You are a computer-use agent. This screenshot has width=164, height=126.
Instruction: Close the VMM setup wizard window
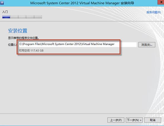click(161, 2)
